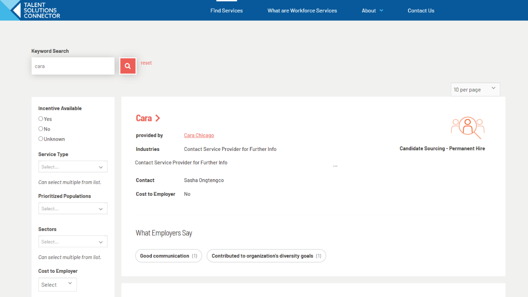The width and height of the screenshot is (528, 297).
Task: Click the red magnifier search button
Action: pos(128,66)
